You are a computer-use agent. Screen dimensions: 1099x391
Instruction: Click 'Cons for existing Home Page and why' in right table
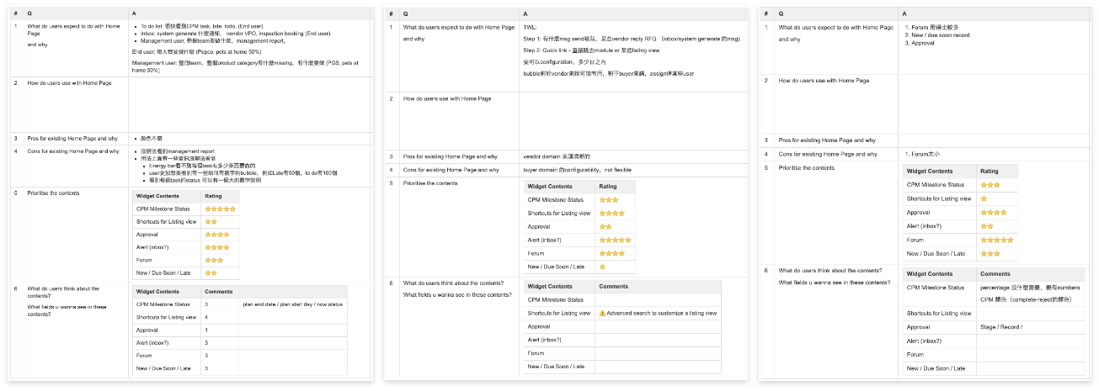[x=827, y=154]
